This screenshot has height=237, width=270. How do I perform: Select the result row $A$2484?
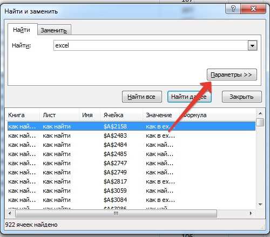point(131,145)
